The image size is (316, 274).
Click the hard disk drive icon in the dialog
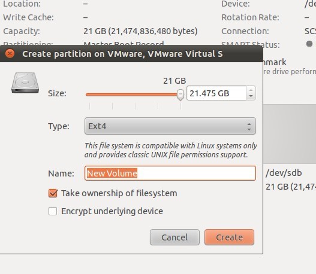(x=25, y=83)
